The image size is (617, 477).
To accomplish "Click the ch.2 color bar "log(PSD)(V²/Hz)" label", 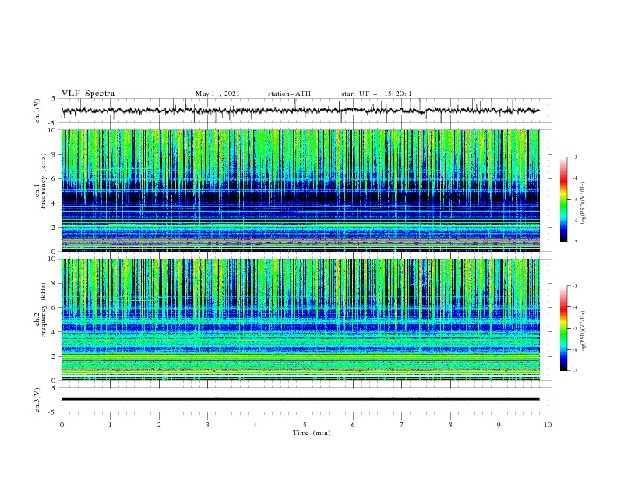I will [x=584, y=331].
